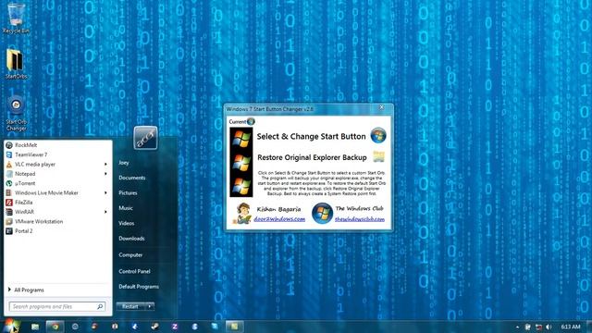Image resolution: width=592 pixels, height=333 pixels.
Task: Open Joey's personal folder
Action: (x=124, y=163)
